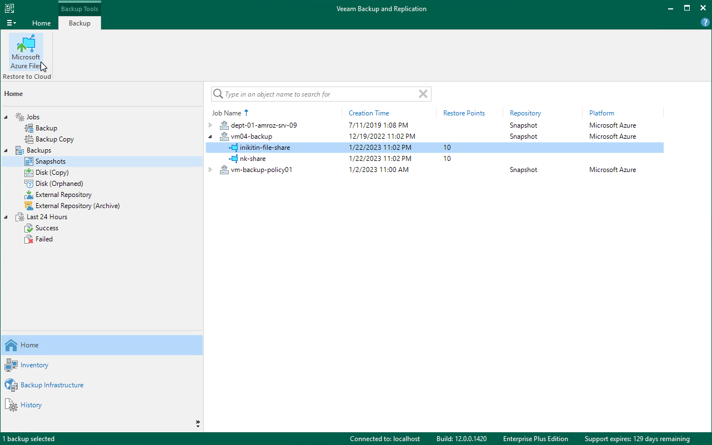Viewport: 712px width, 445px height.
Task: Expand the dept-01-amroz-srv-09 row
Action: click(x=210, y=125)
